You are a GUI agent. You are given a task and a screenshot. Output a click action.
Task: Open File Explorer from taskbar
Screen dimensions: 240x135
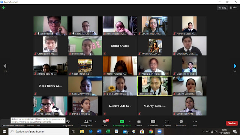click(82, 132)
